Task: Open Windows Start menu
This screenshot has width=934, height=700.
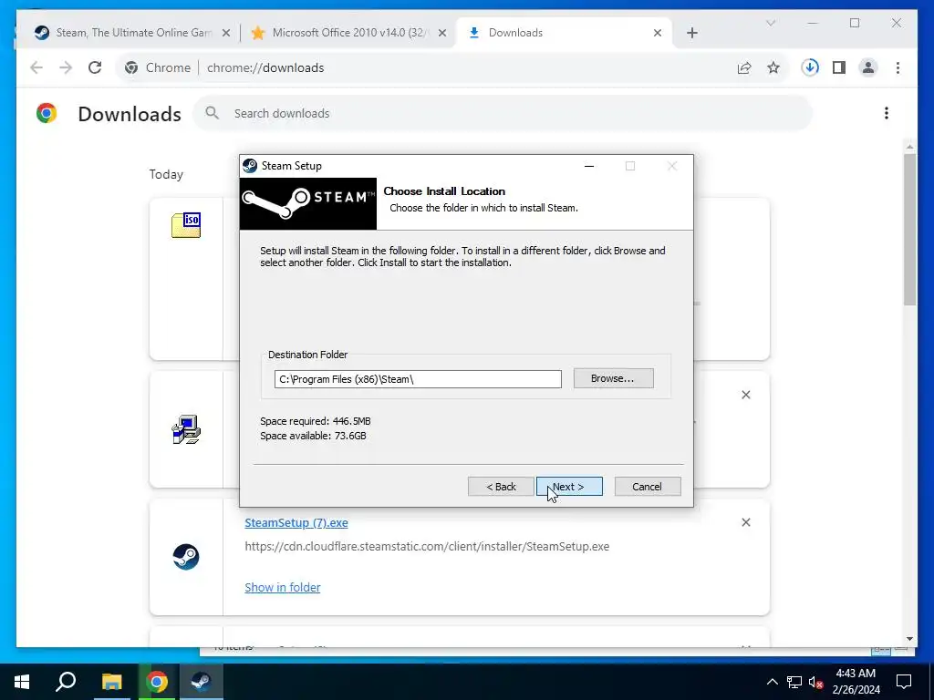Action: (x=22, y=682)
